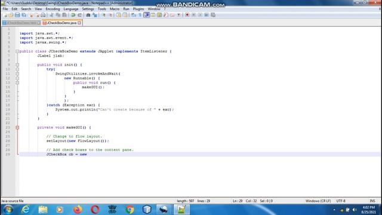Toggle show all characters button
The height and width of the screenshot is (215, 382).
(140, 15)
